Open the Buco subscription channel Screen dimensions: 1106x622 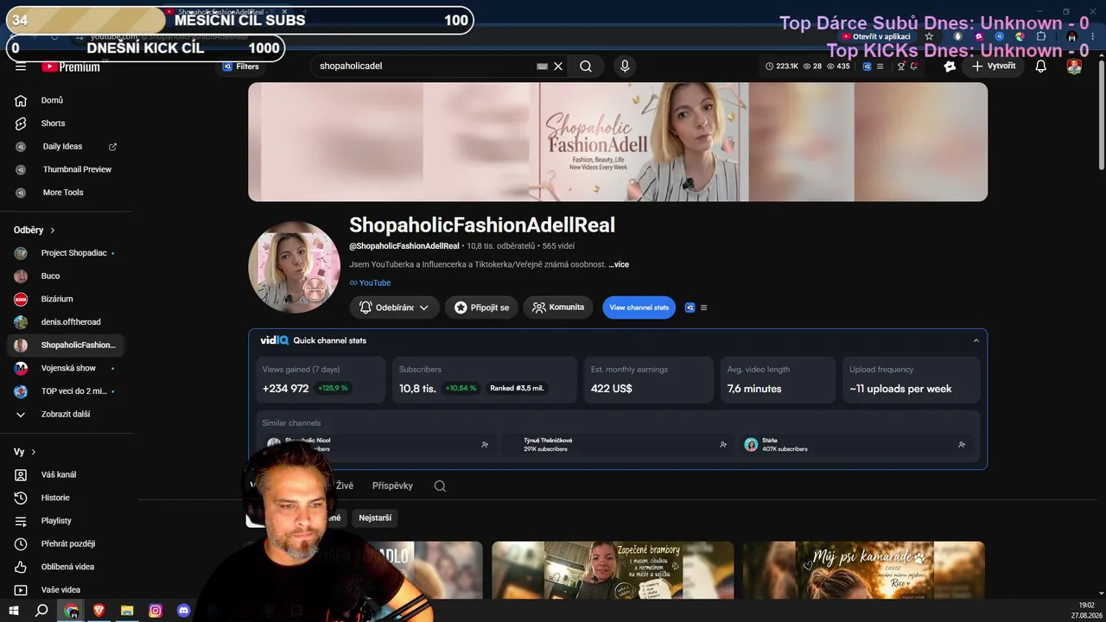point(67,276)
